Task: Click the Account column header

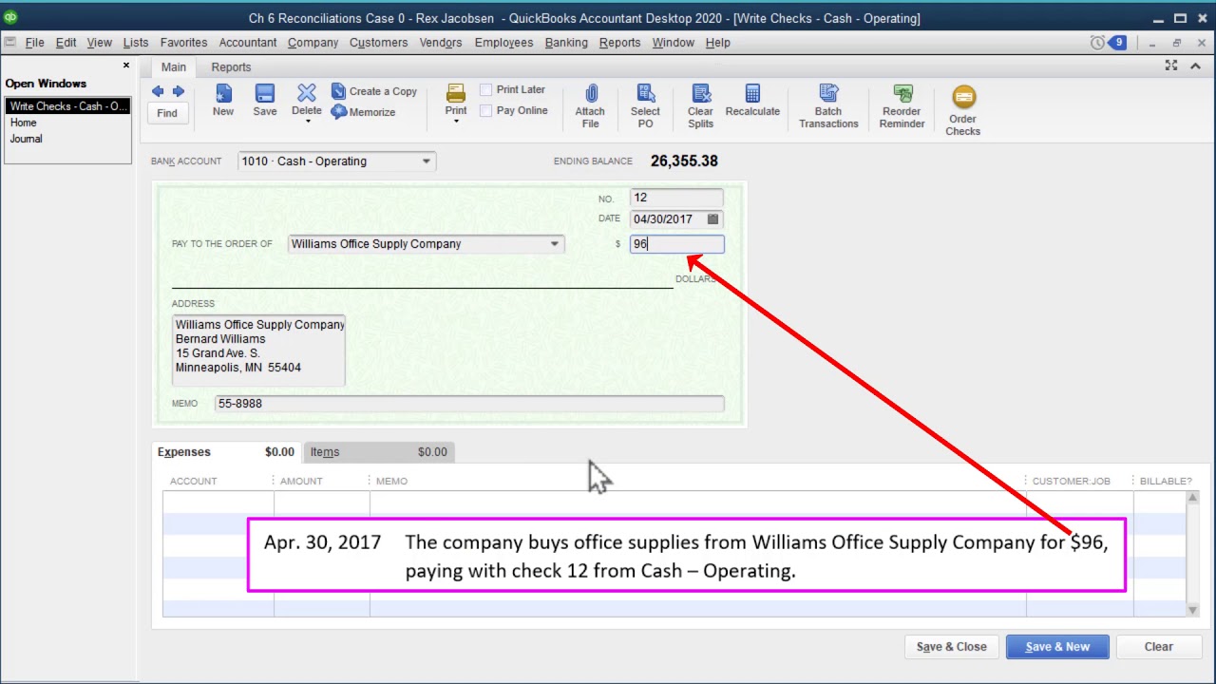Action: click(194, 482)
